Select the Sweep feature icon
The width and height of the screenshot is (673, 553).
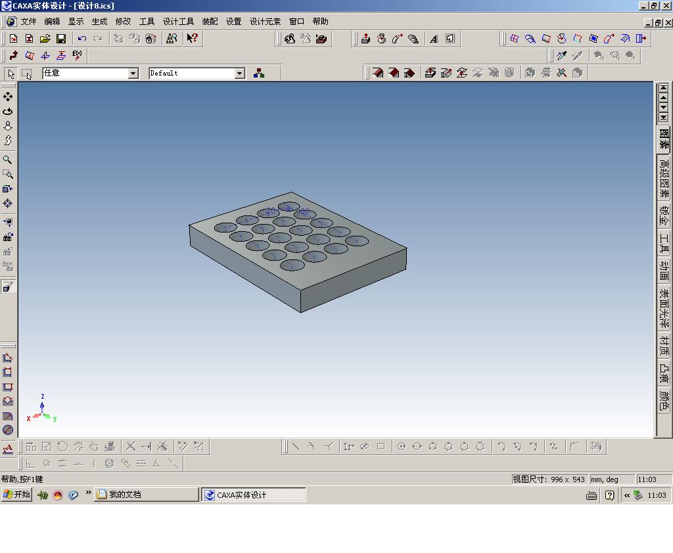[398, 39]
